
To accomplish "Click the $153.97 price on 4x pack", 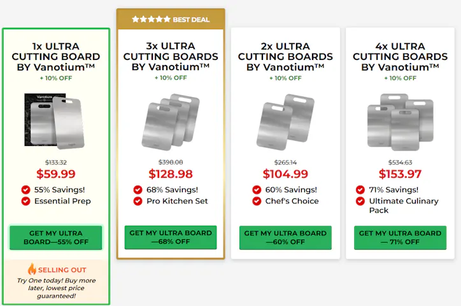I will [400, 174].
